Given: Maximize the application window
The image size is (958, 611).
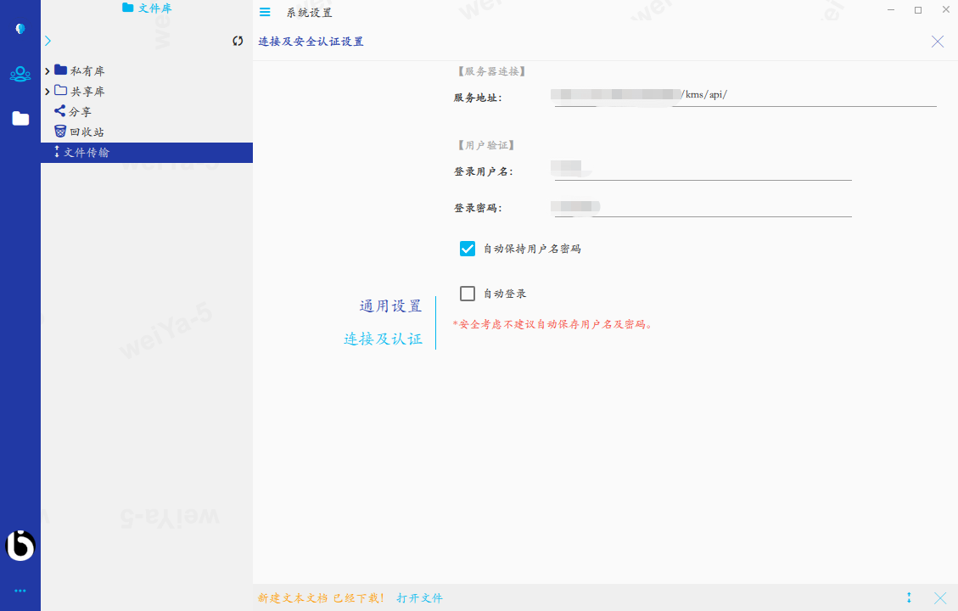Looking at the screenshot, I should (917, 10).
